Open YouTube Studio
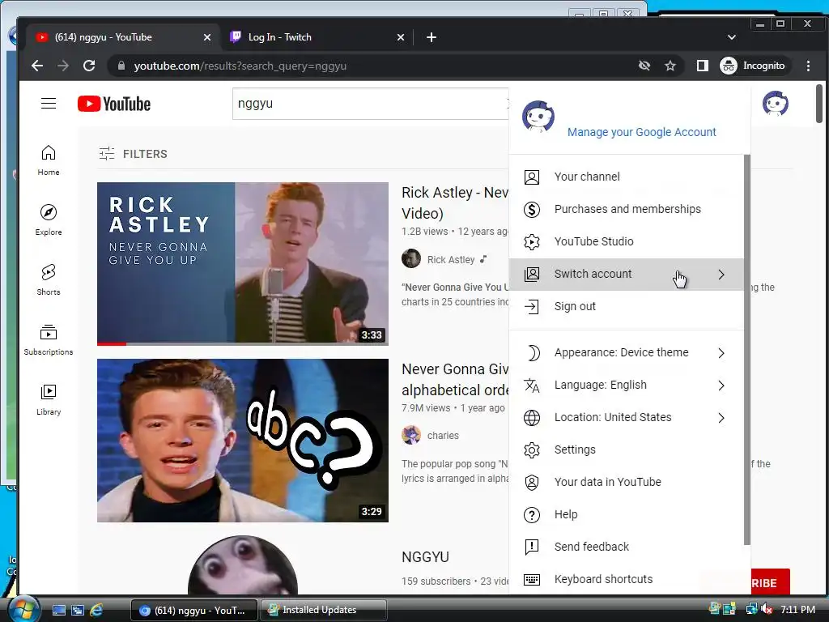The height and width of the screenshot is (622, 829). (626, 241)
